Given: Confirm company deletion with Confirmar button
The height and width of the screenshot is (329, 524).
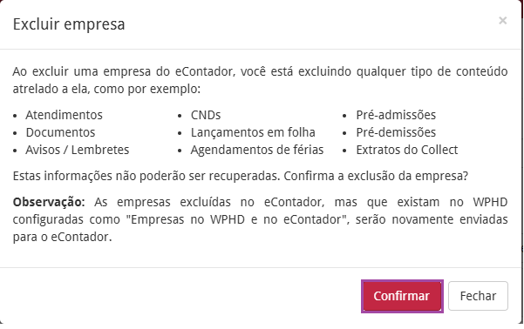Looking at the screenshot, I should (x=402, y=296).
